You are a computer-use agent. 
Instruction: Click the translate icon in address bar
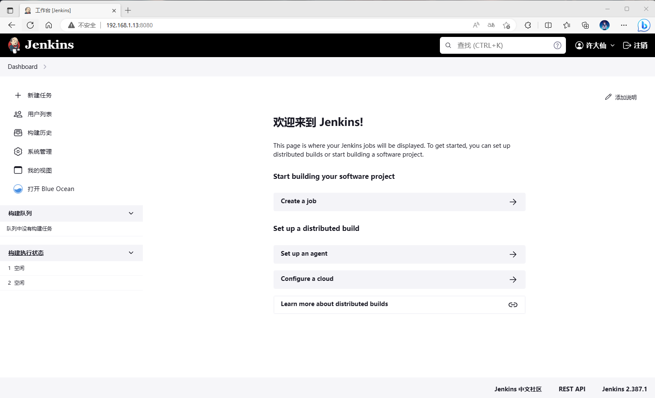[x=491, y=25]
